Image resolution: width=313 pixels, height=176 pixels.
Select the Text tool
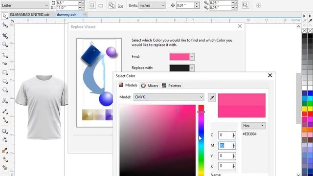pyautogui.click(x=4, y=100)
